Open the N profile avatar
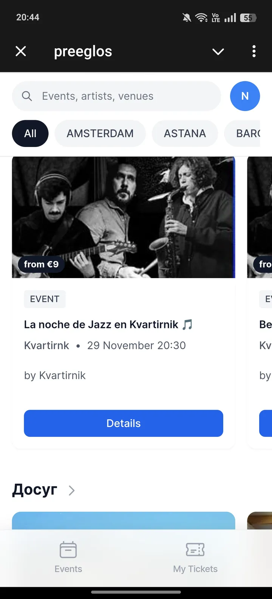 pyautogui.click(x=245, y=96)
